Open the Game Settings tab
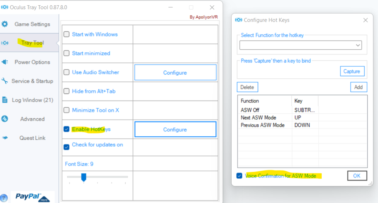 pos(29,24)
